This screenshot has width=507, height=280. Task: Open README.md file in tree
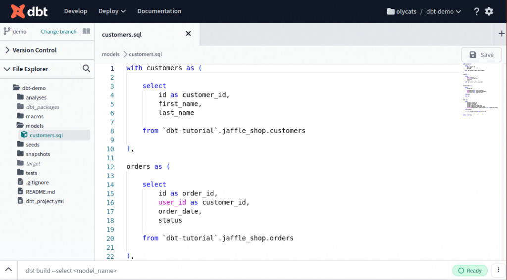coord(41,192)
